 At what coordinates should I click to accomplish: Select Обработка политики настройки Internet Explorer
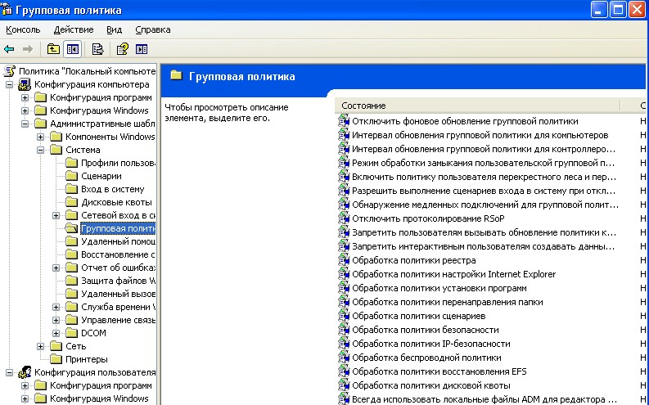click(453, 274)
